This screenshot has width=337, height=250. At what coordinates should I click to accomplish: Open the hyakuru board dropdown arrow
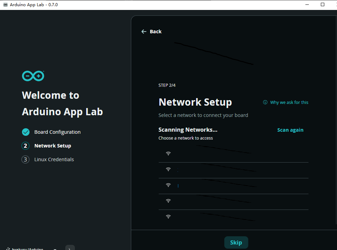click(55, 249)
